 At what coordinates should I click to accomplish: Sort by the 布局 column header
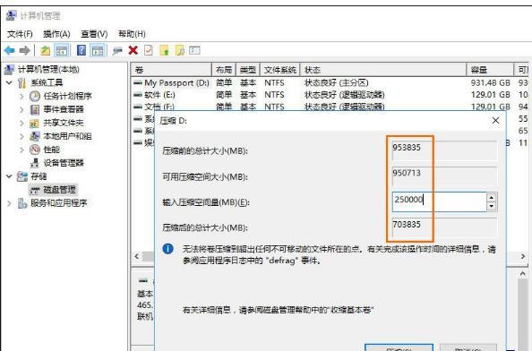click(x=224, y=70)
